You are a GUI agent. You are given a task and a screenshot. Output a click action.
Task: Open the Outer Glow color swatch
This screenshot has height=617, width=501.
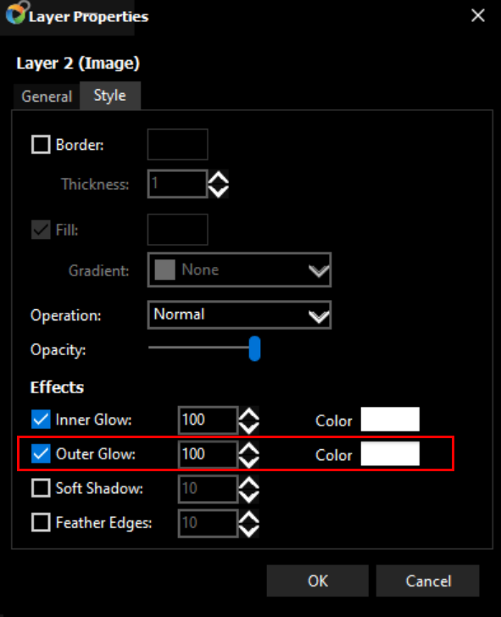[x=390, y=453]
